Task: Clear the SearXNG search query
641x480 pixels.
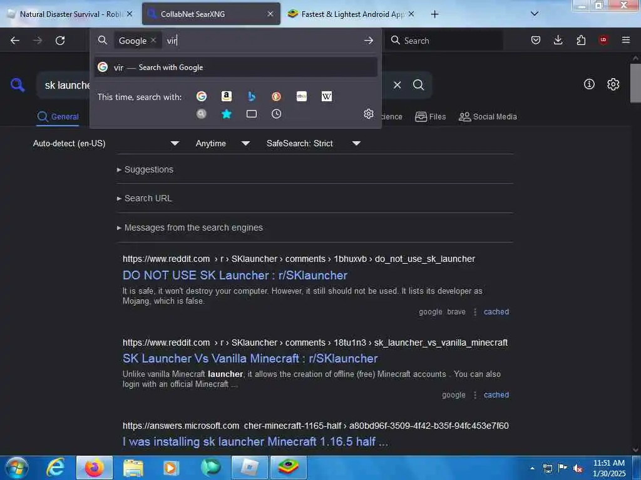Action: 397,85
